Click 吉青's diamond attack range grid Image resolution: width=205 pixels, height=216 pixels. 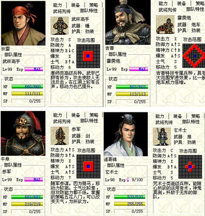(x=194, y=56)
